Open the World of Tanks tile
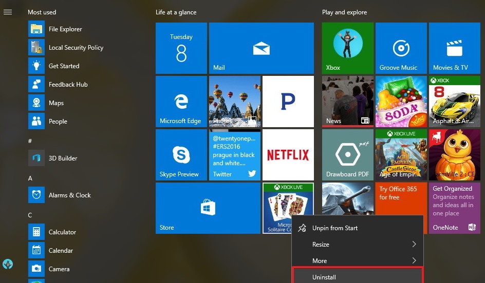 [348, 199]
